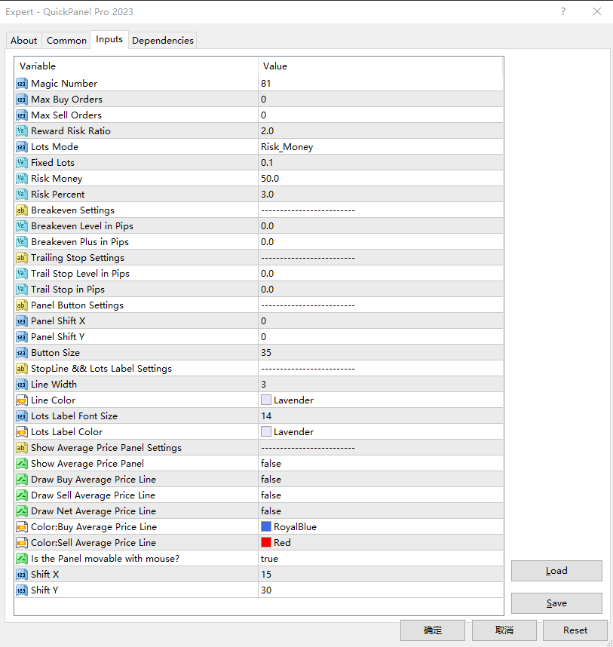This screenshot has width=613, height=647.
Task: Click the icon beside Fixed Lots
Action: pyautogui.click(x=22, y=163)
